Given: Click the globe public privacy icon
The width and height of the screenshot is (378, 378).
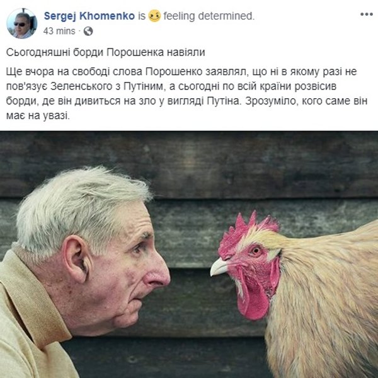Looking at the screenshot, I should pyautogui.click(x=88, y=31).
